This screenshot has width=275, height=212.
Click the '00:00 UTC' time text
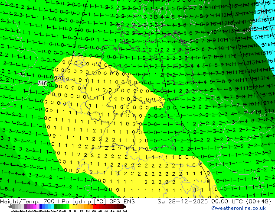227,202
